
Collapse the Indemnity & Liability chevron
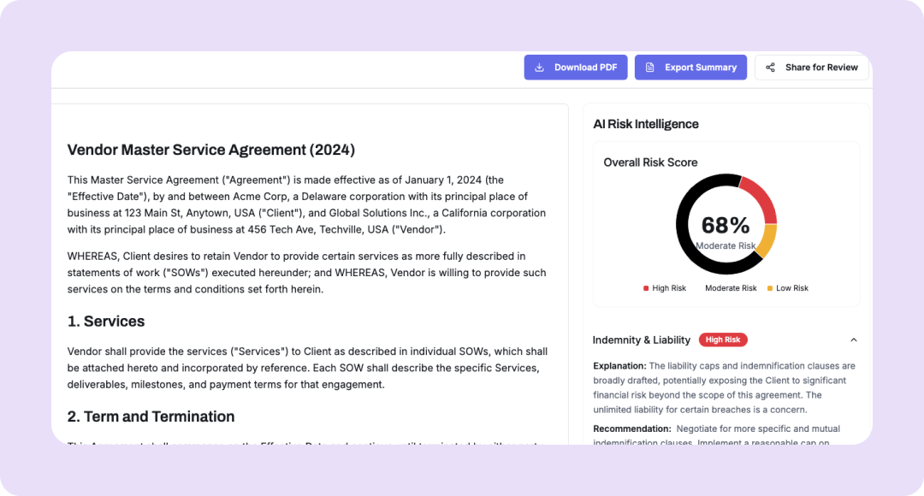pos(853,340)
